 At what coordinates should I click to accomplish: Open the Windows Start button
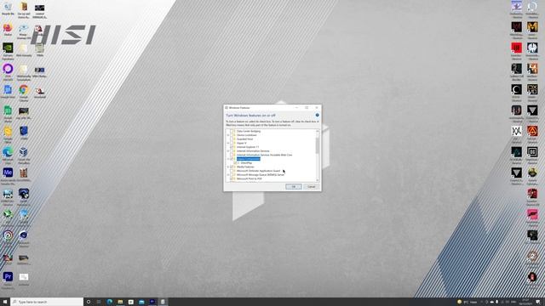tap(5, 302)
